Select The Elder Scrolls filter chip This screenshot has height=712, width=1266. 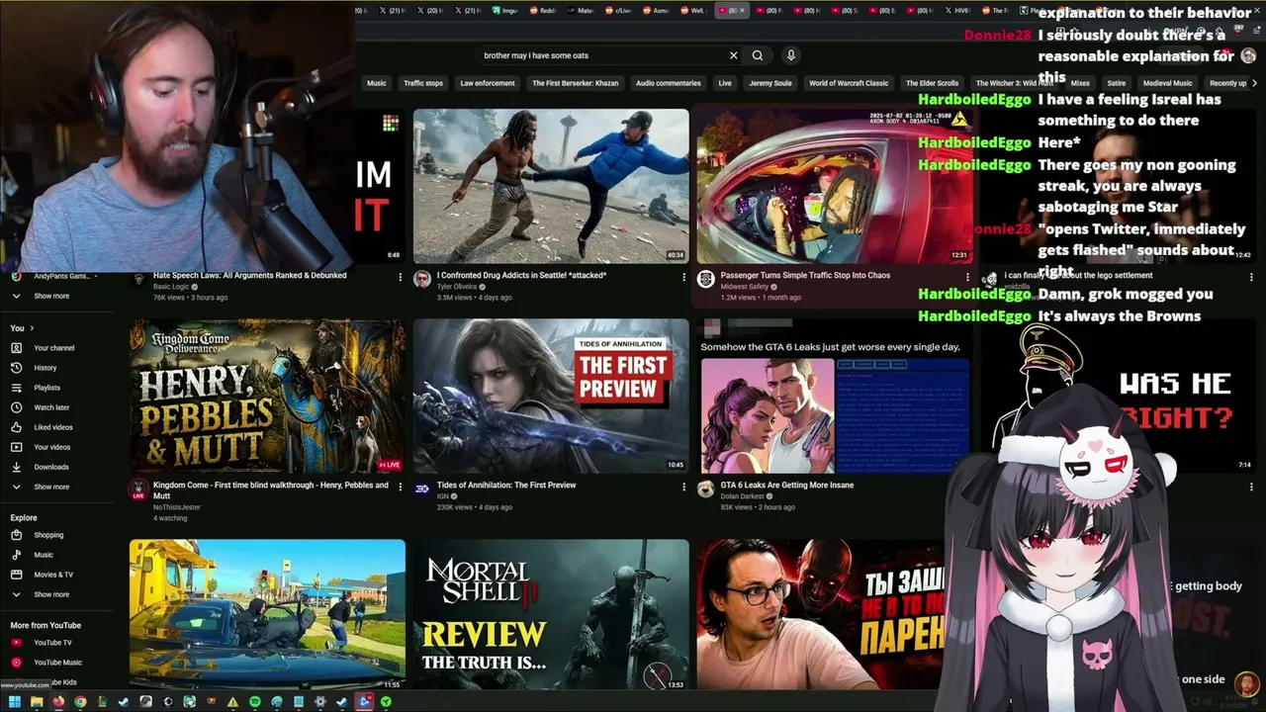[933, 83]
